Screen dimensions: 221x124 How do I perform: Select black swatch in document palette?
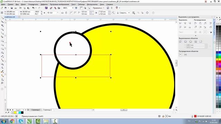point(22,113)
